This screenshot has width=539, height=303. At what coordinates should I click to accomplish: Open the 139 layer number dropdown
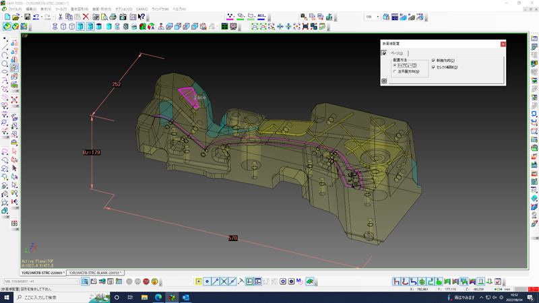(377, 17)
